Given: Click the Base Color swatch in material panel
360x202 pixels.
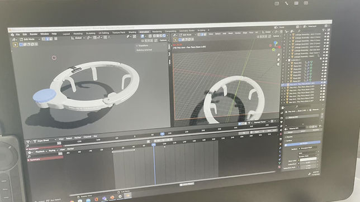Looking at the screenshot, I should 308,160.
